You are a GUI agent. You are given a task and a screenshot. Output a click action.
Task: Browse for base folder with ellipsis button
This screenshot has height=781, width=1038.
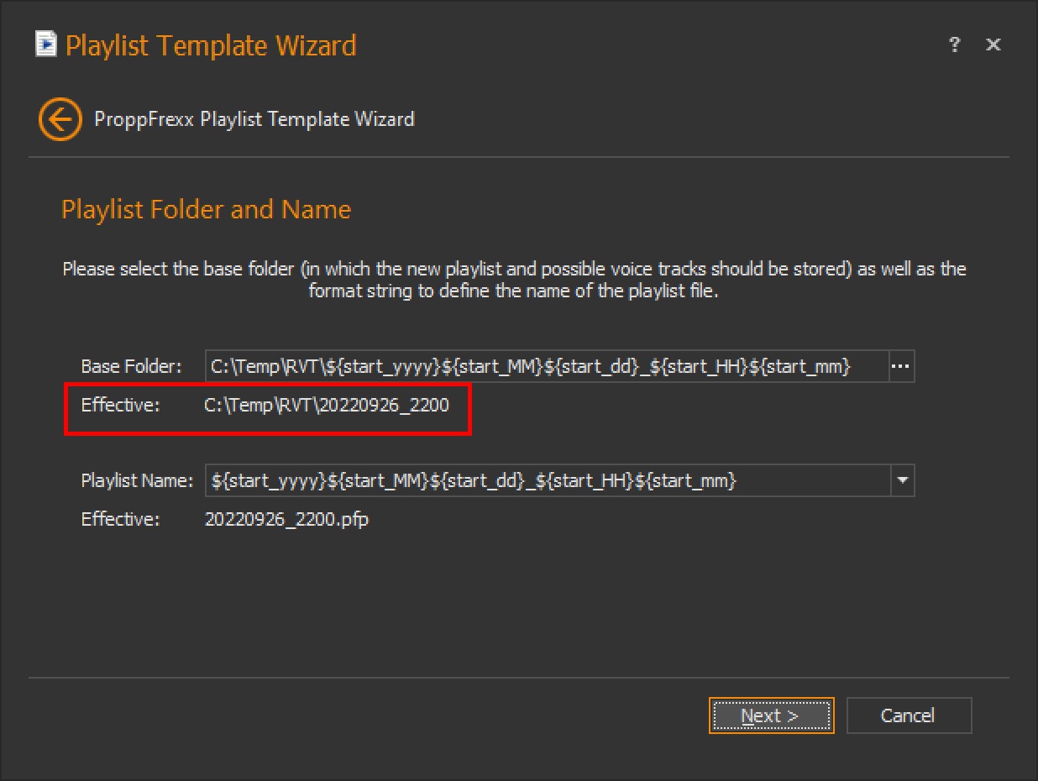coord(901,367)
